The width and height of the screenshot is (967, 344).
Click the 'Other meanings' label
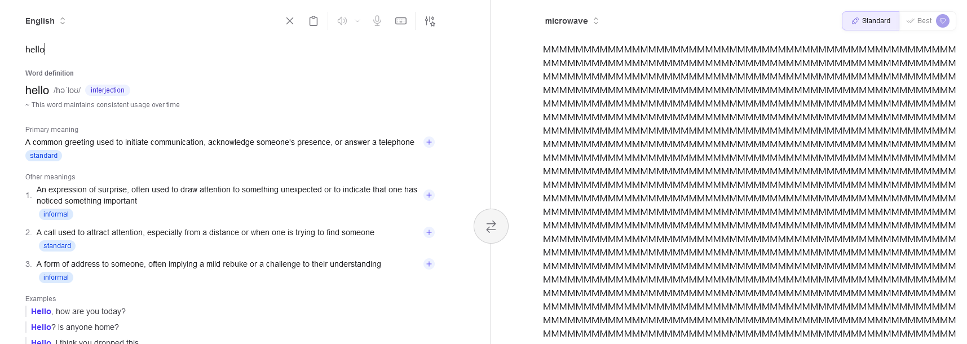click(x=50, y=177)
